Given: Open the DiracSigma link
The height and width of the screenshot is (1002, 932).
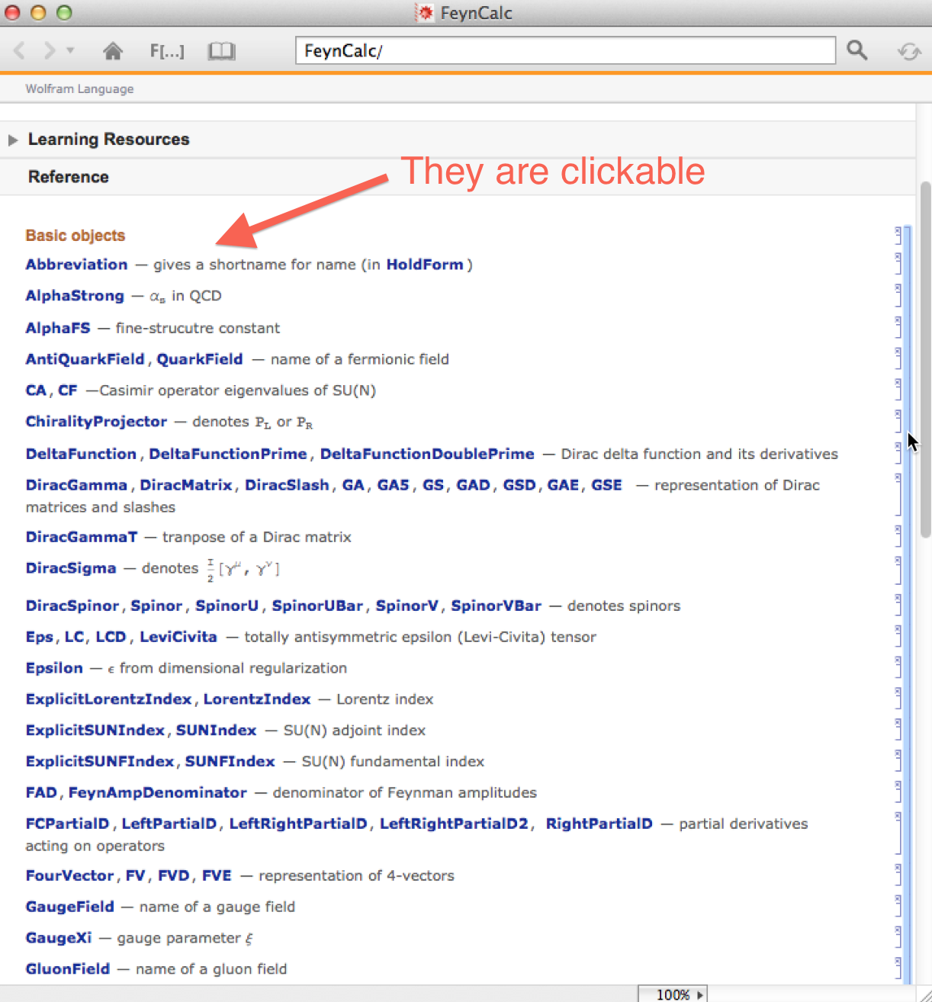Looking at the screenshot, I should [x=71, y=568].
